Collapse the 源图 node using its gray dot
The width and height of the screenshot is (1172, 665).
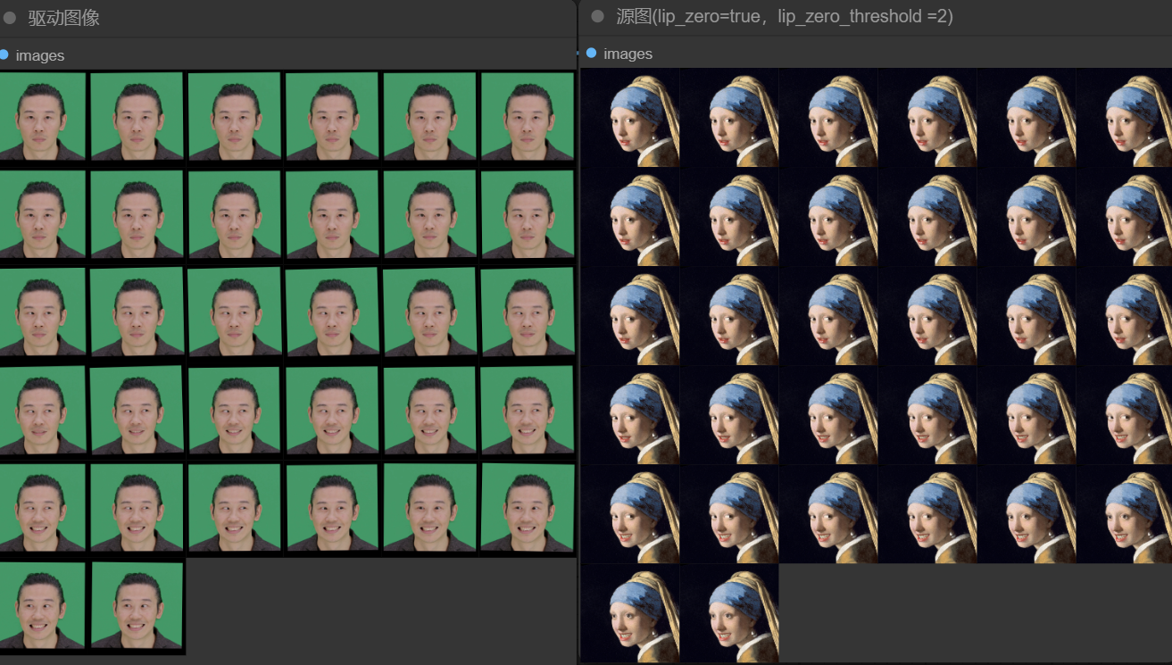point(598,17)
